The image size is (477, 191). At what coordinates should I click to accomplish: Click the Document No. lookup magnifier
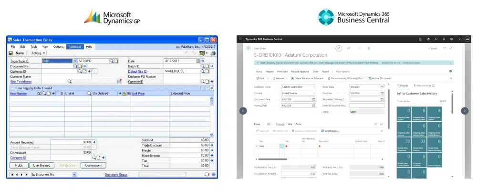(75, 66)
